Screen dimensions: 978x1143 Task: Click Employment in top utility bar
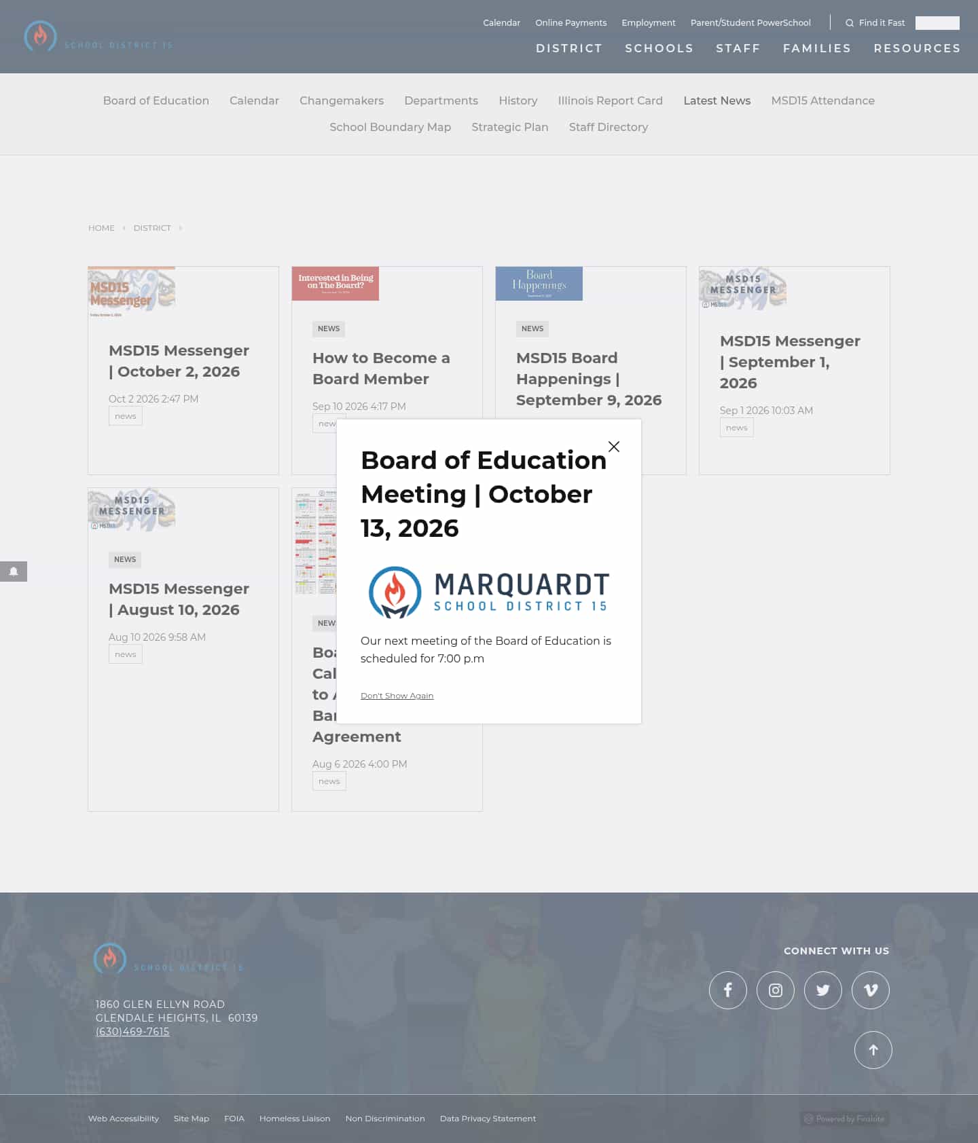pos(649,23)
